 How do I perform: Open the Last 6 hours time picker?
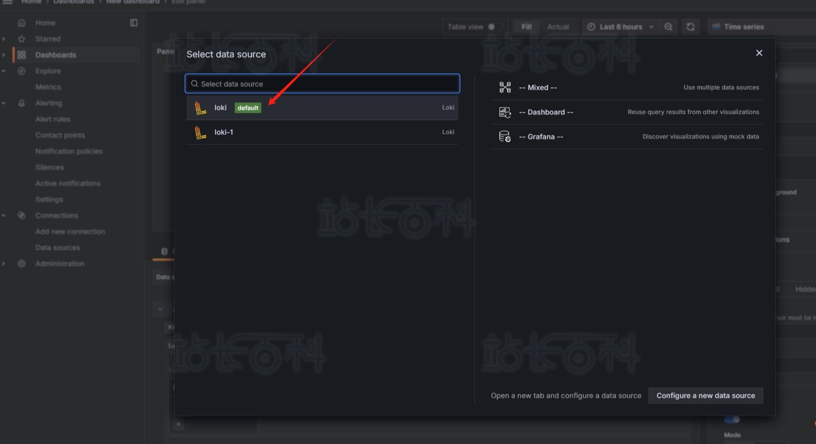[x=620, y=27]
